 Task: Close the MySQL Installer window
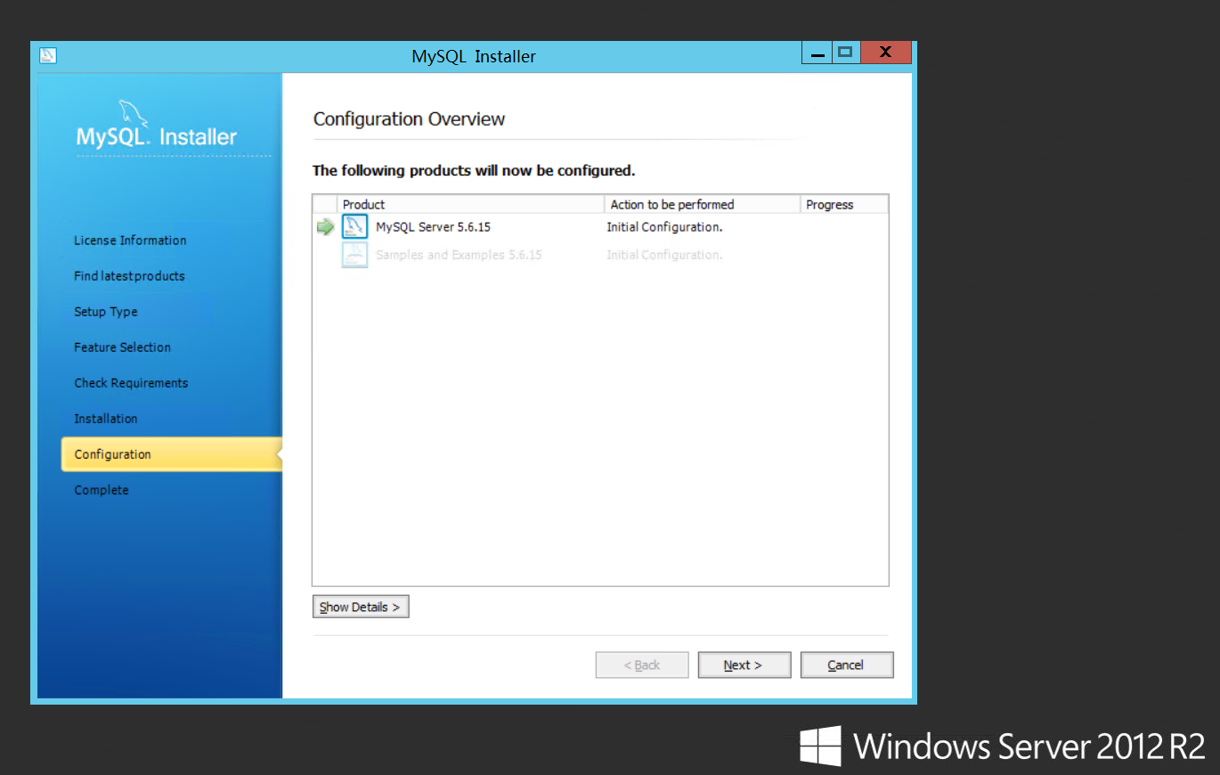pos(885,53)
